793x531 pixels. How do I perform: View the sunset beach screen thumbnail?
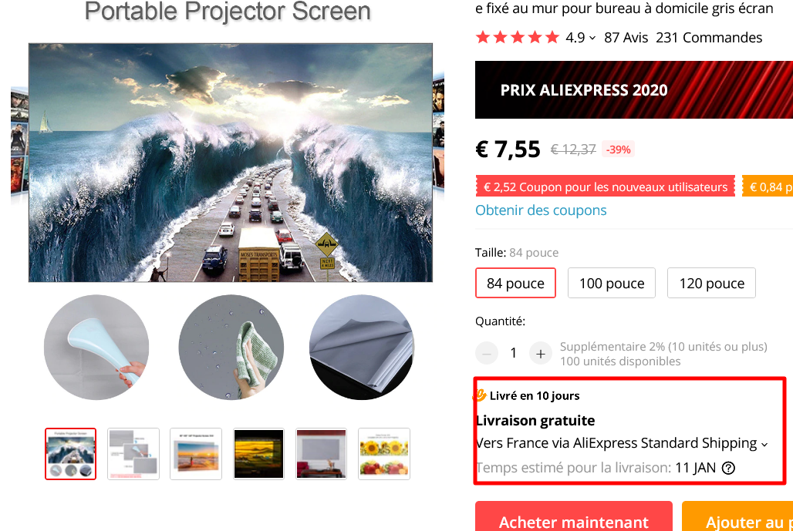196,454
